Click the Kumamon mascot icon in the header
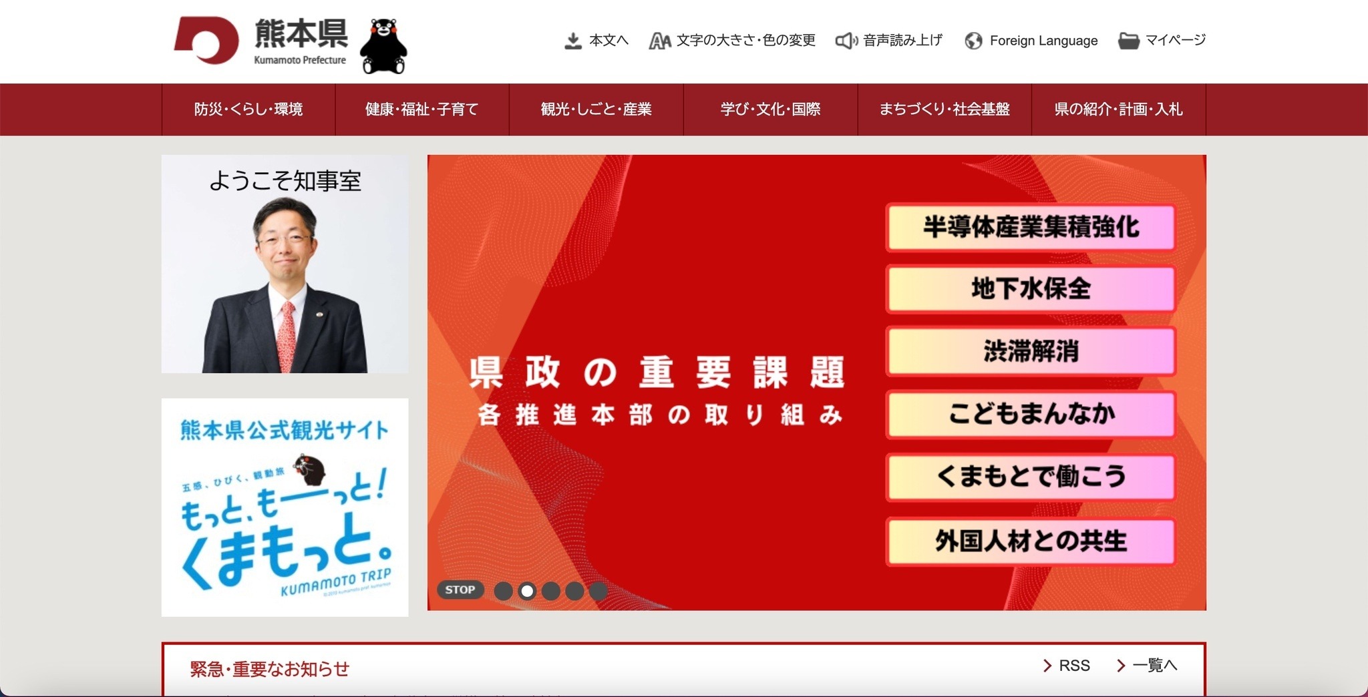The height and width of the screenshot is (697, 1368). [x=383, y=45]
